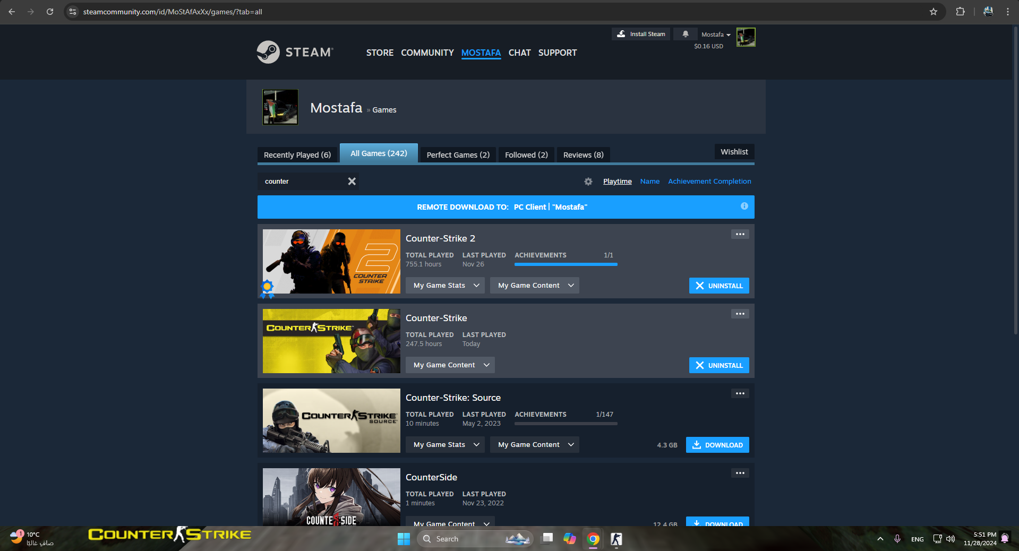Bookmark this page with the star icon
This screenshot has width=1019, height=551.
click(x=933, y=12)
